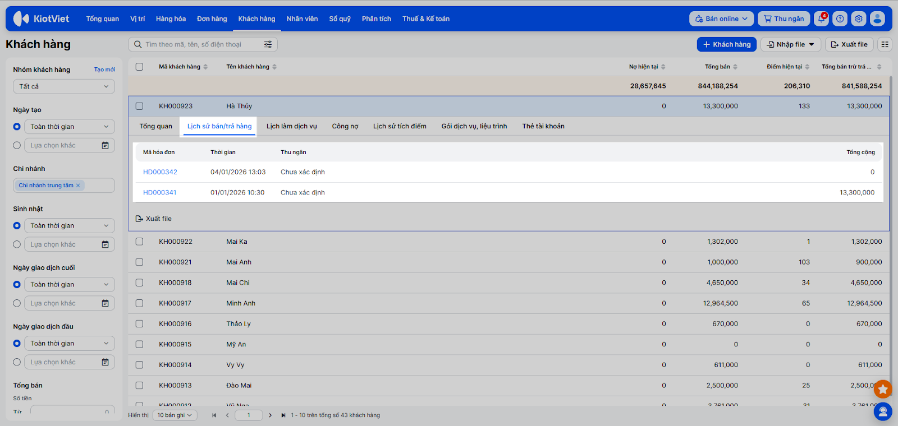Open calendar for Ngày giao dịch đầu

[105, 362]
